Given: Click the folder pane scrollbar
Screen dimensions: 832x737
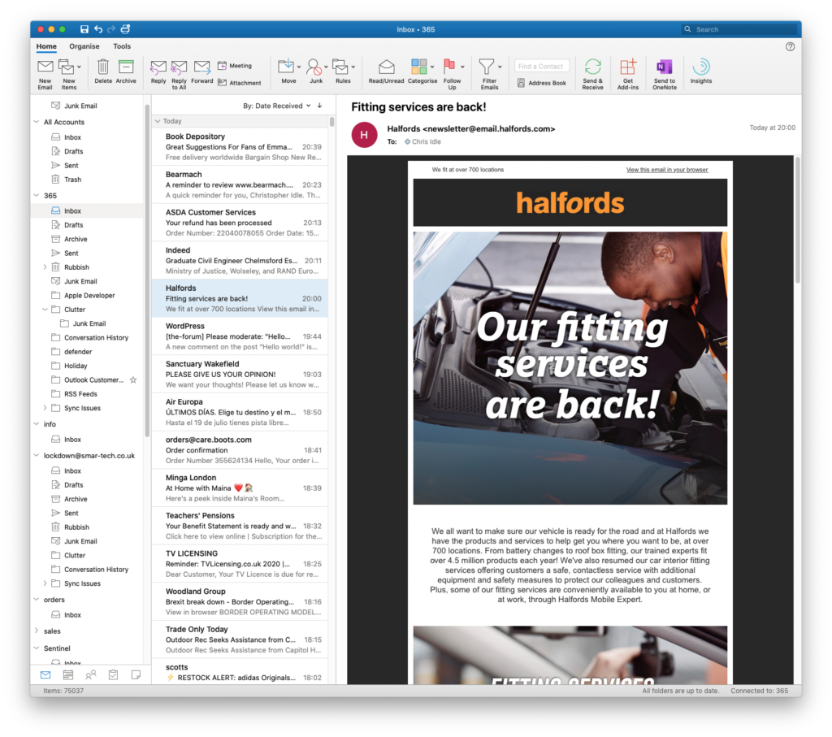Looking at the screenshot, I should [x=147, y=271].
